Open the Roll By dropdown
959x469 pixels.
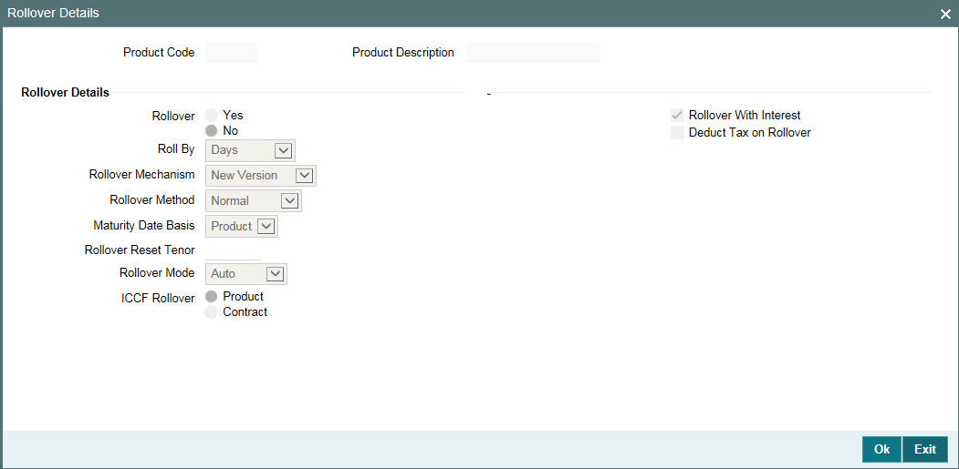[251, 149]
